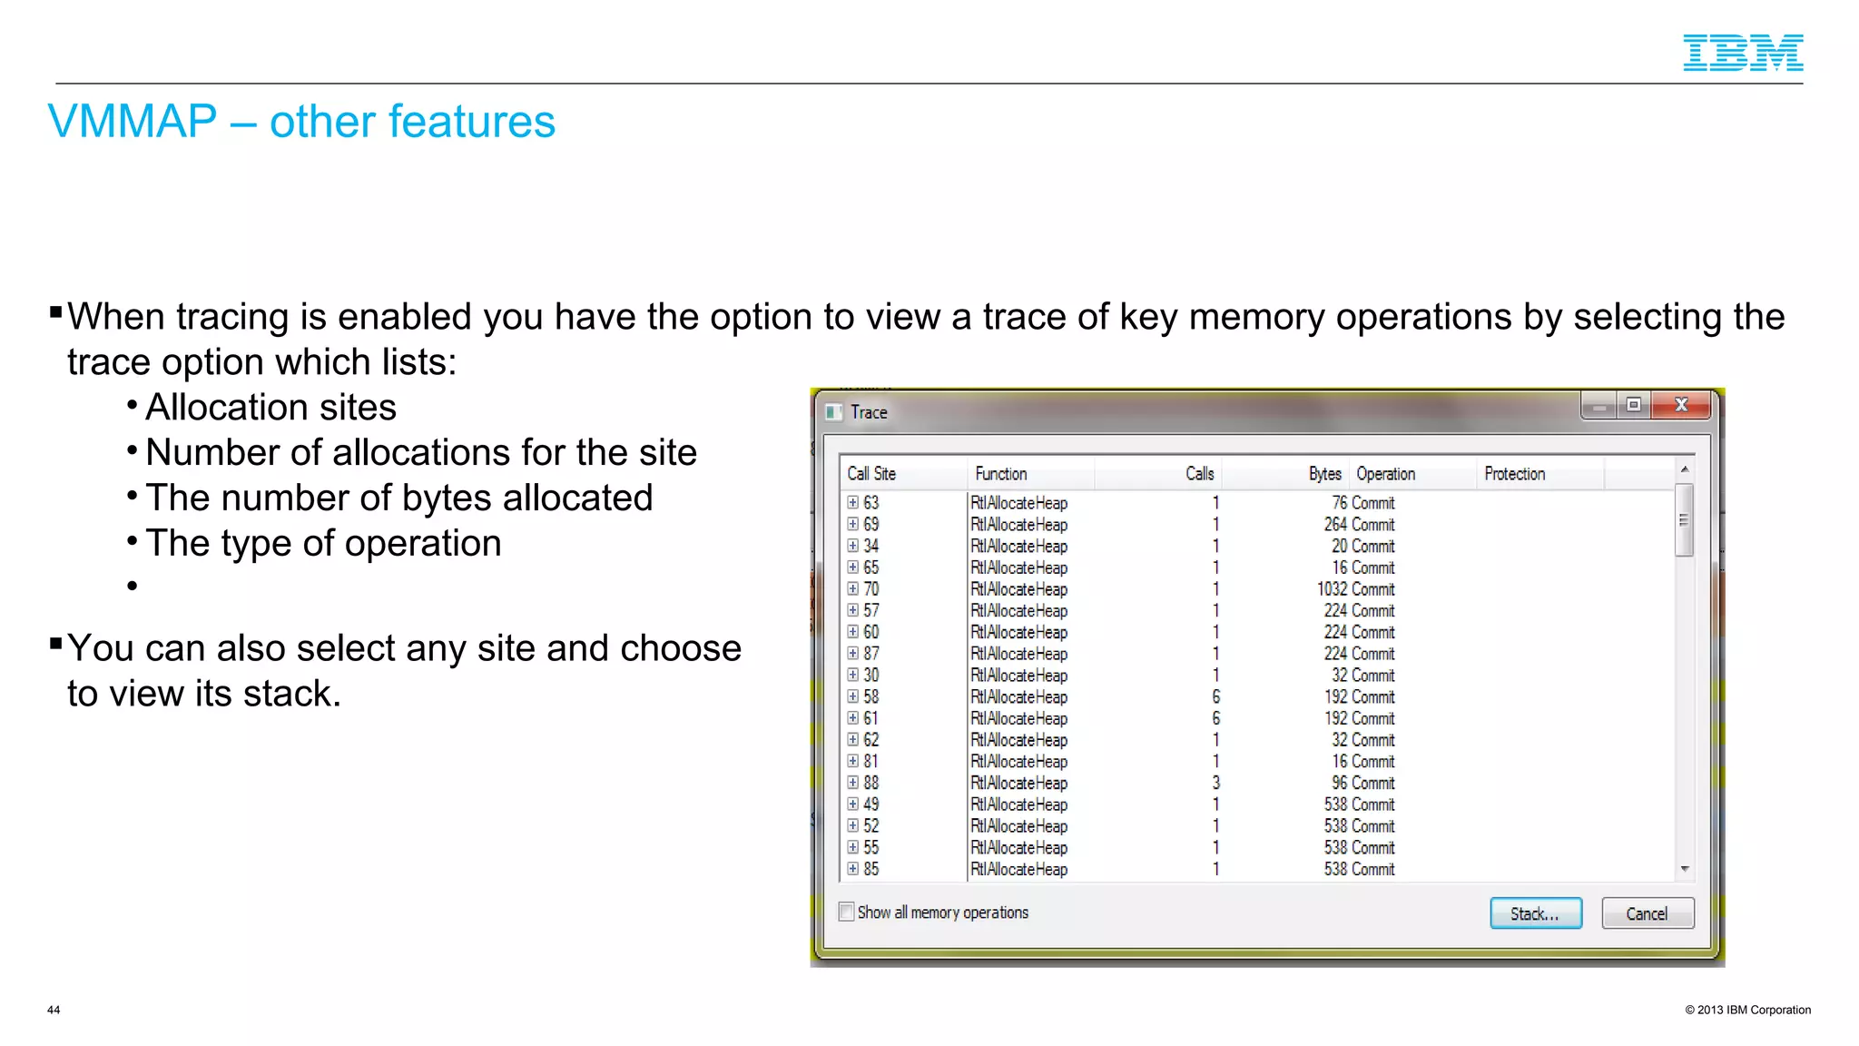Close the Trace window
This screenshot has height=1046, width=1859.
click(1681, 406)
